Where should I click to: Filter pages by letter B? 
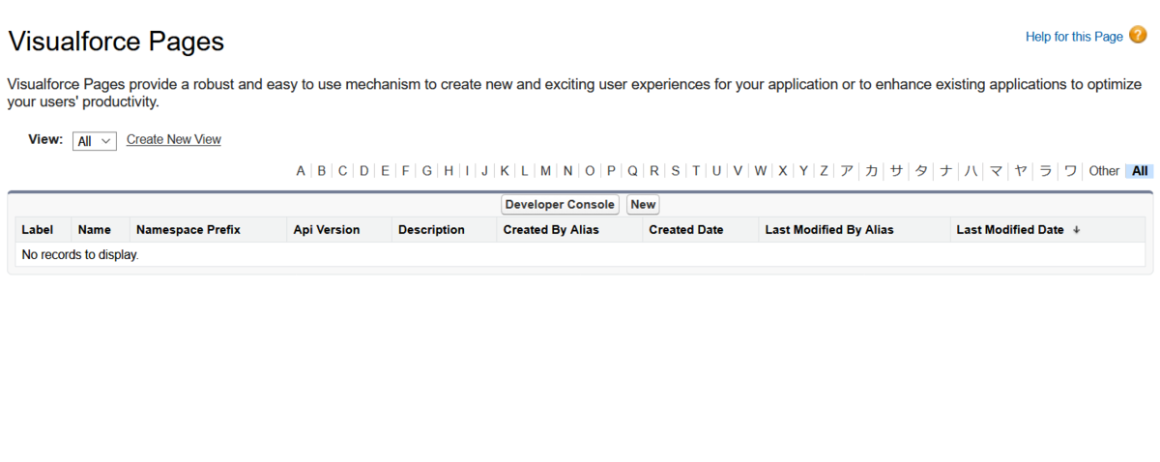321,171
